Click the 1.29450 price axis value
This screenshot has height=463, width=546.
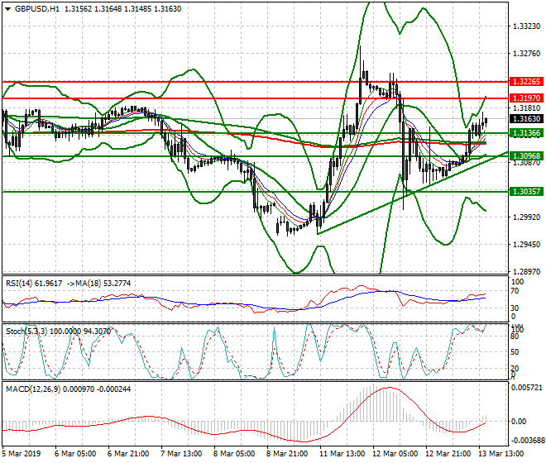tap(527, 245)
